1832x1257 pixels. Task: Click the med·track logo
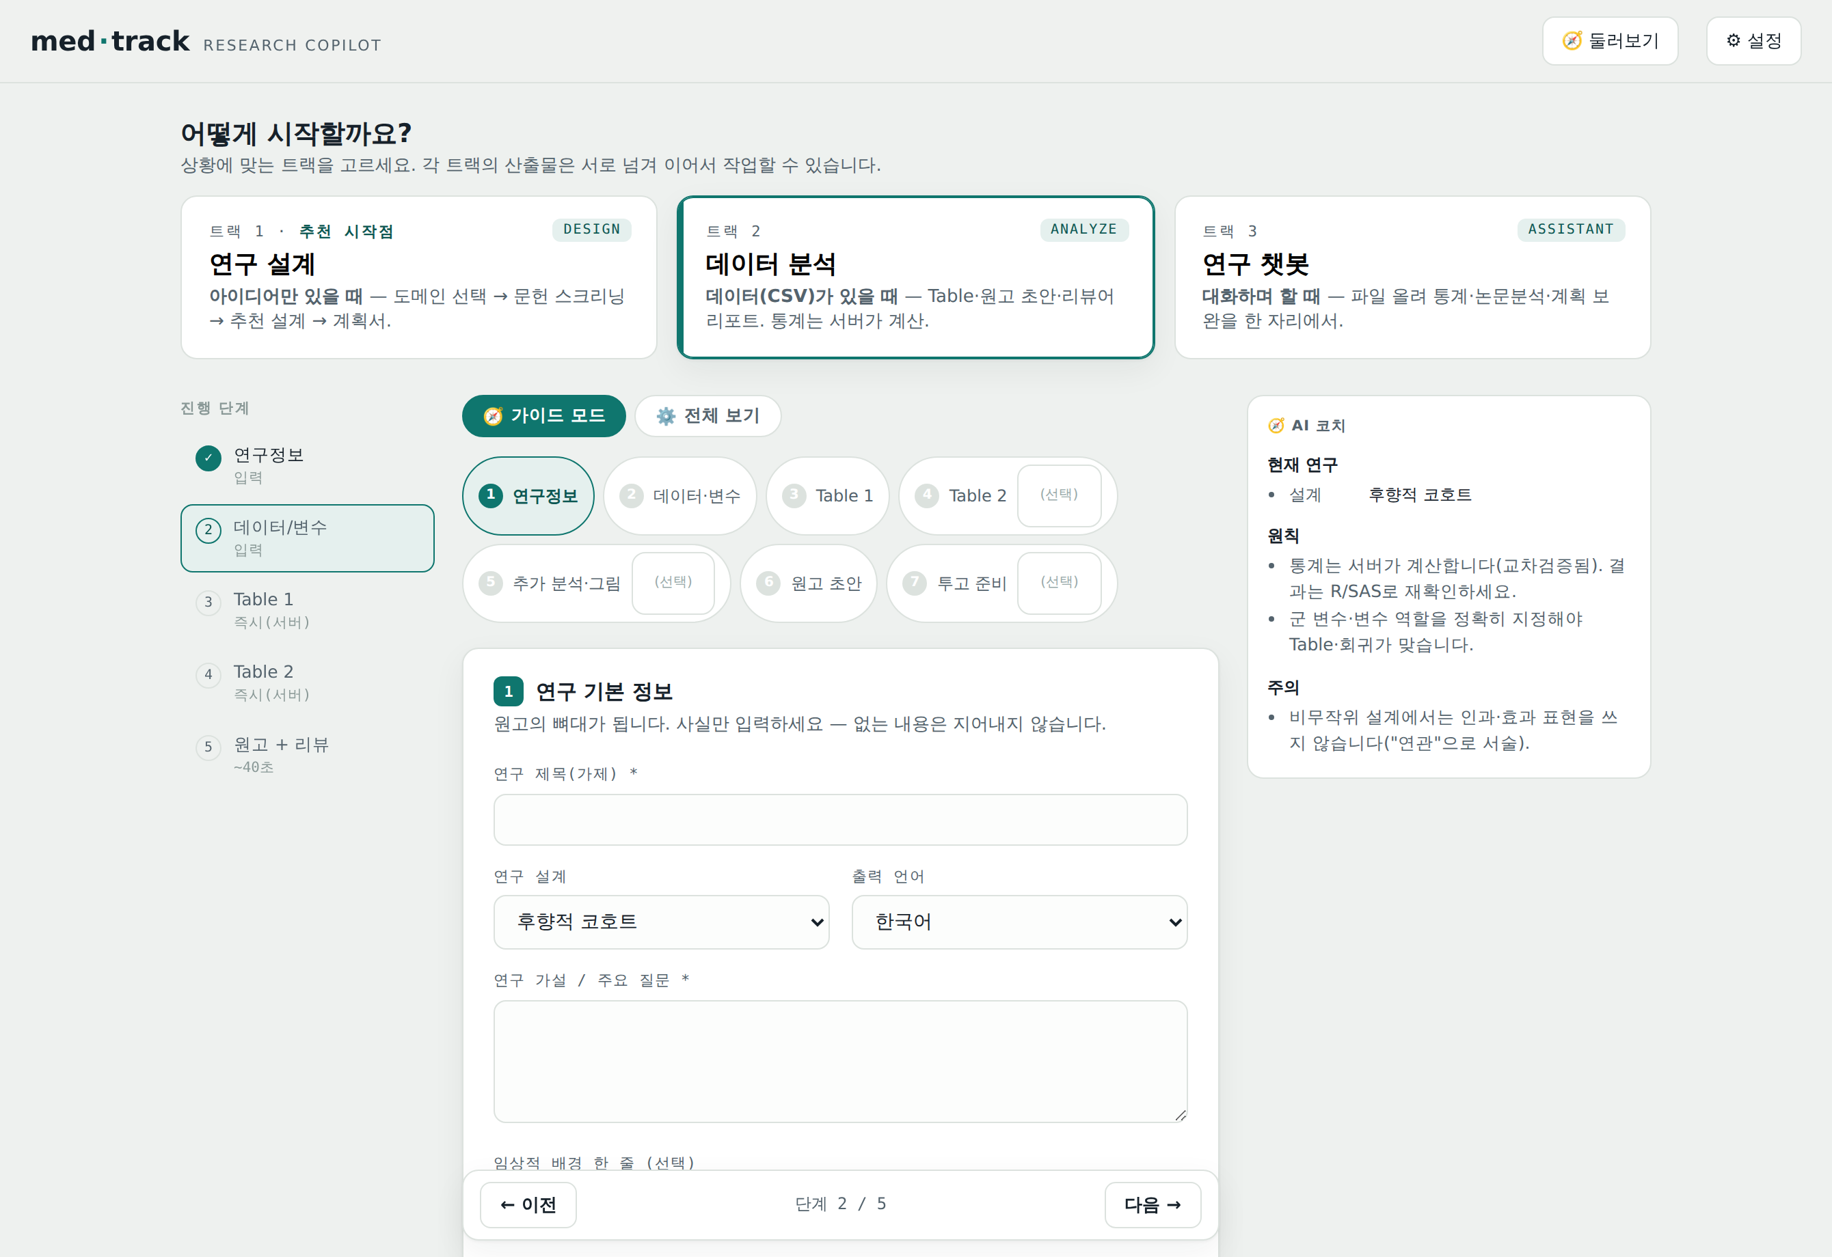point(110,41)
